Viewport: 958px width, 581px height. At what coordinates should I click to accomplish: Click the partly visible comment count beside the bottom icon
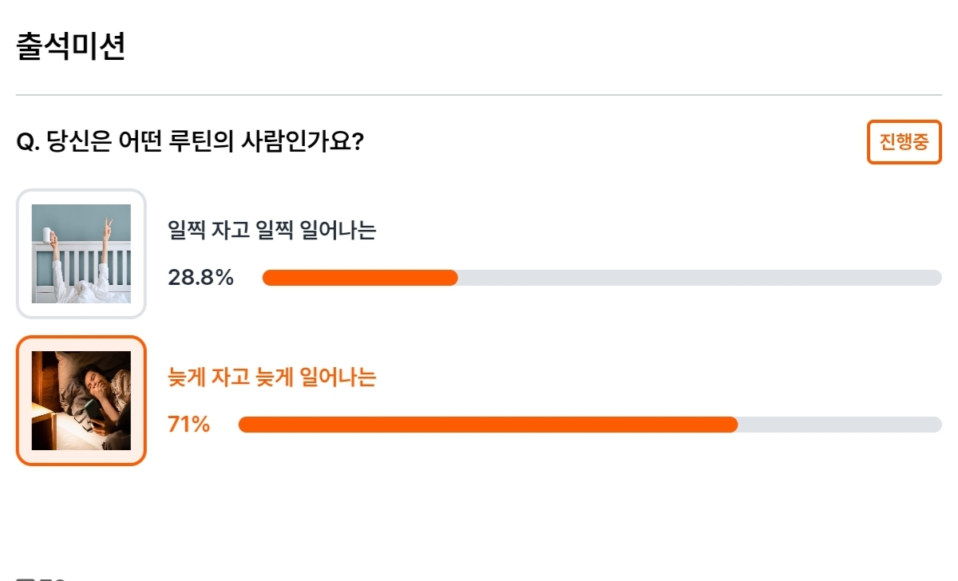coord(52,578)
